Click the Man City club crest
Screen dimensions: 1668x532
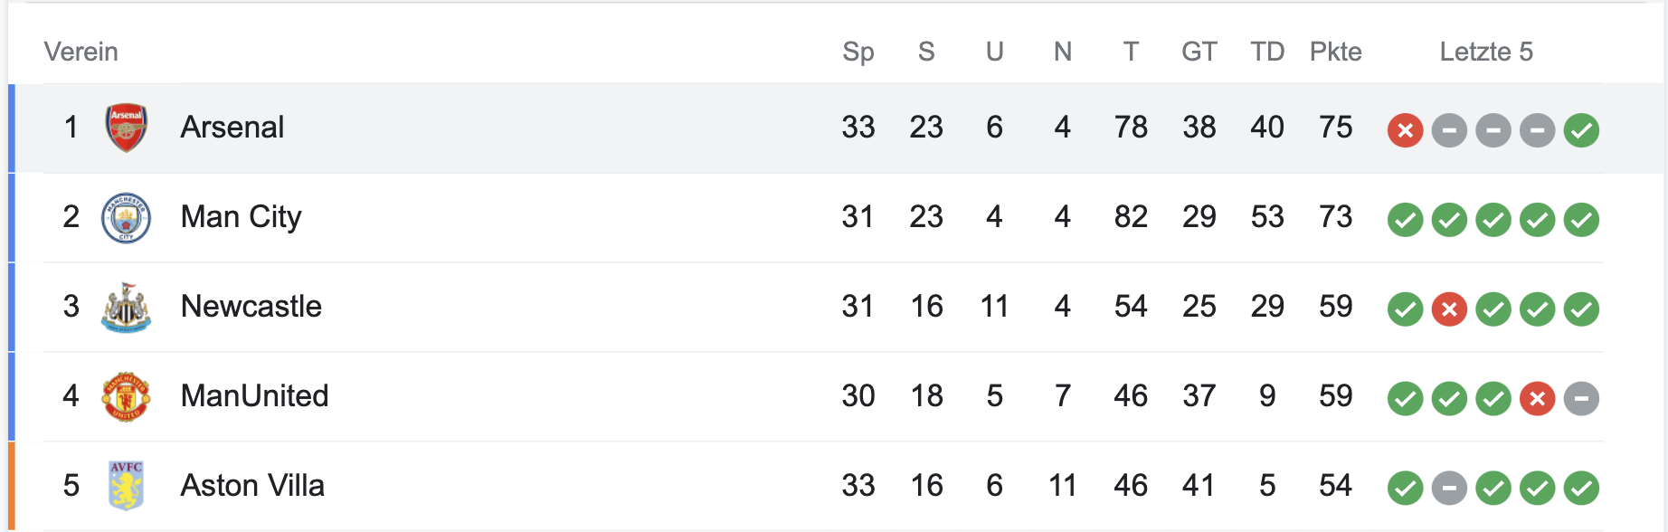tap(126, 218)
